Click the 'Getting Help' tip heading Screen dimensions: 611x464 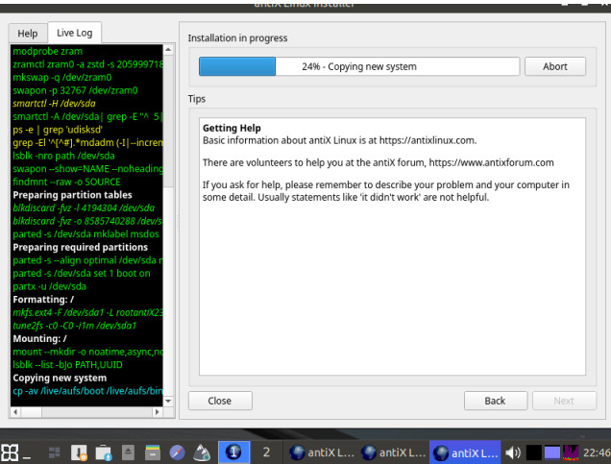click(232, 128)
